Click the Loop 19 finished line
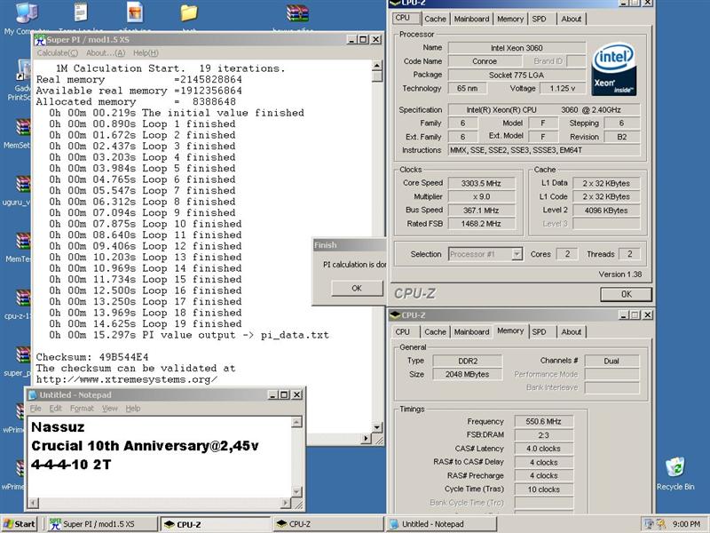The width and height of the screenshot is (710, 533). [x=146, y=323]
